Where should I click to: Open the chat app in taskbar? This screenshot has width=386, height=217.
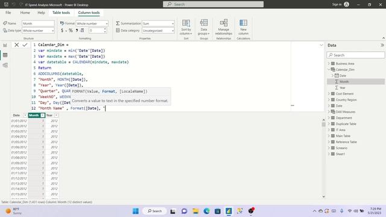[x=184, y=211]
